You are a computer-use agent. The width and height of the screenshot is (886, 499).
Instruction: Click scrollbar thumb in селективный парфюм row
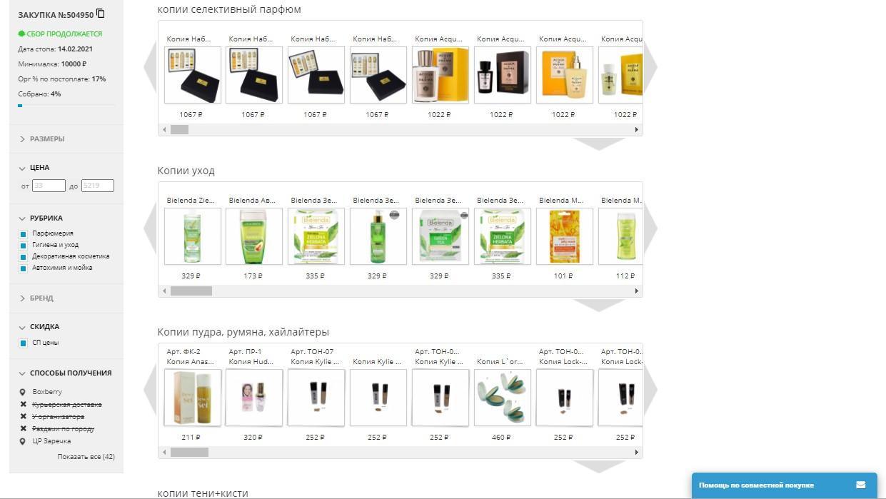point(179,130)
